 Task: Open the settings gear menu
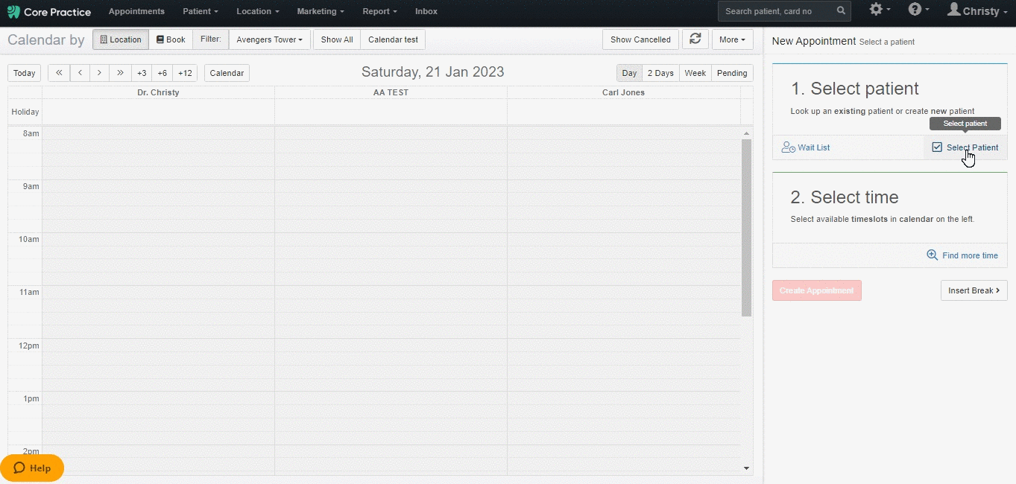(880, 10)
